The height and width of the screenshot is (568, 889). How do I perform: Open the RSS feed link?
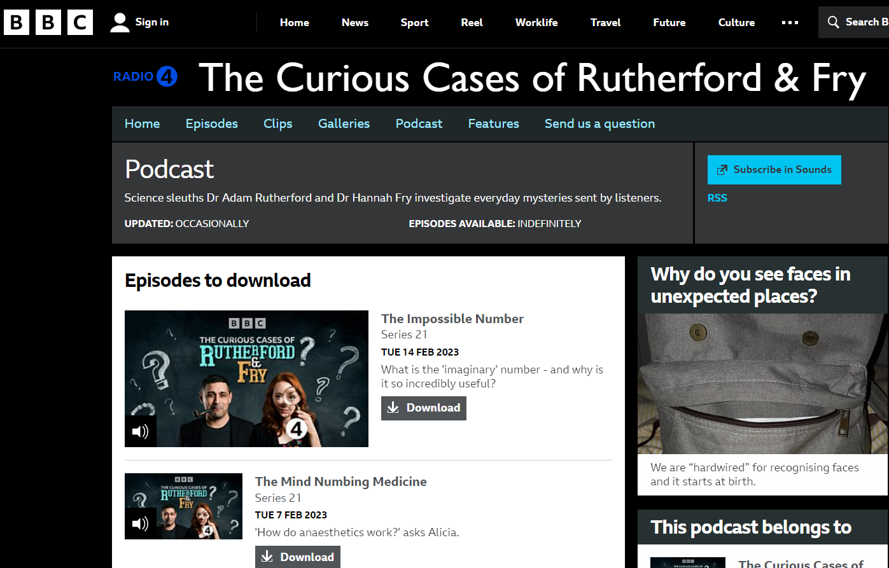(717, 198)
